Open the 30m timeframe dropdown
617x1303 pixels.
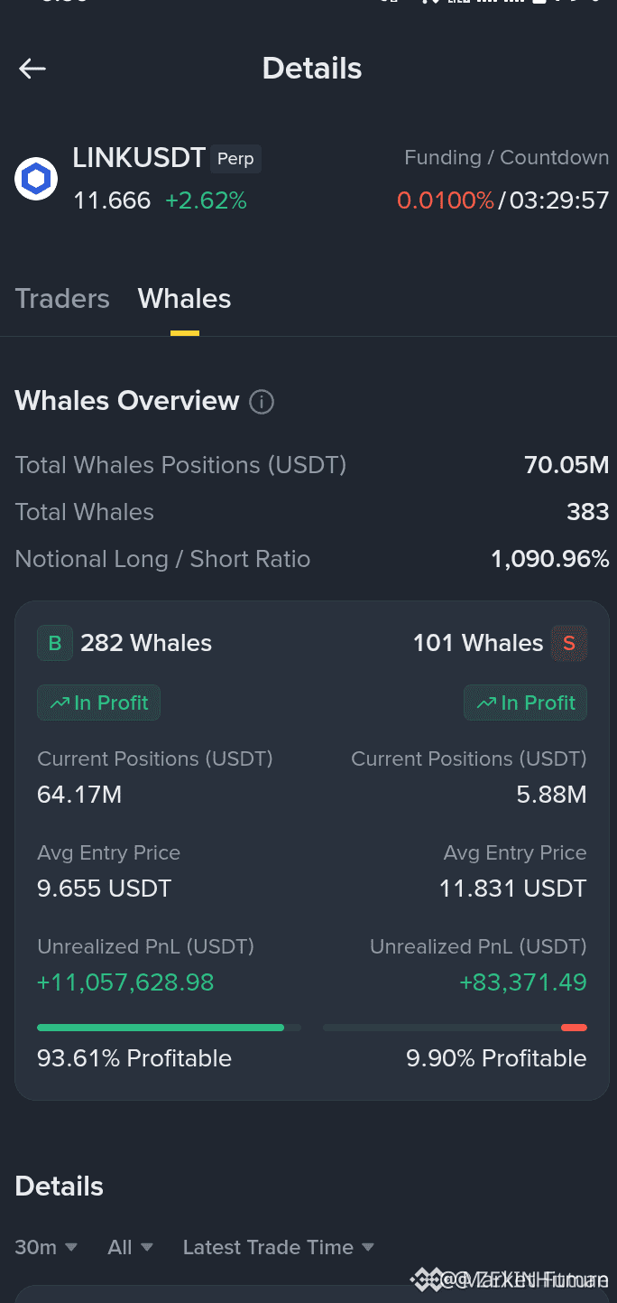pyautogui.click(x=46, y=1247)
